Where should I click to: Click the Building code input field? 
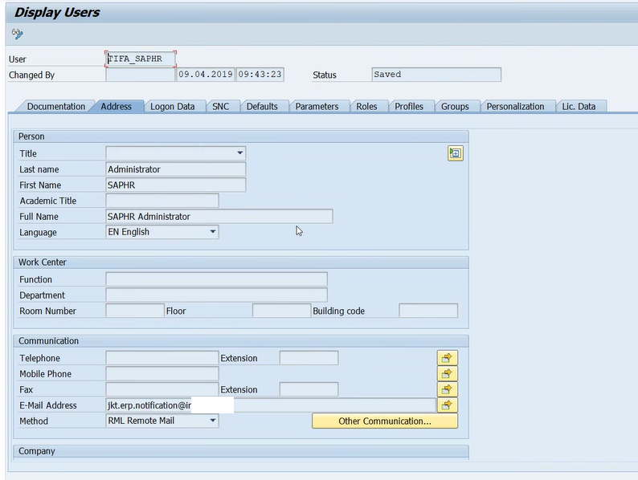pos(428,311)
